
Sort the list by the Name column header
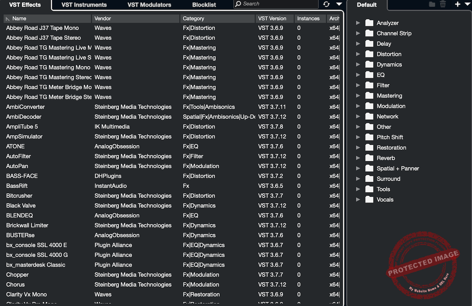[x=48, y=18]
